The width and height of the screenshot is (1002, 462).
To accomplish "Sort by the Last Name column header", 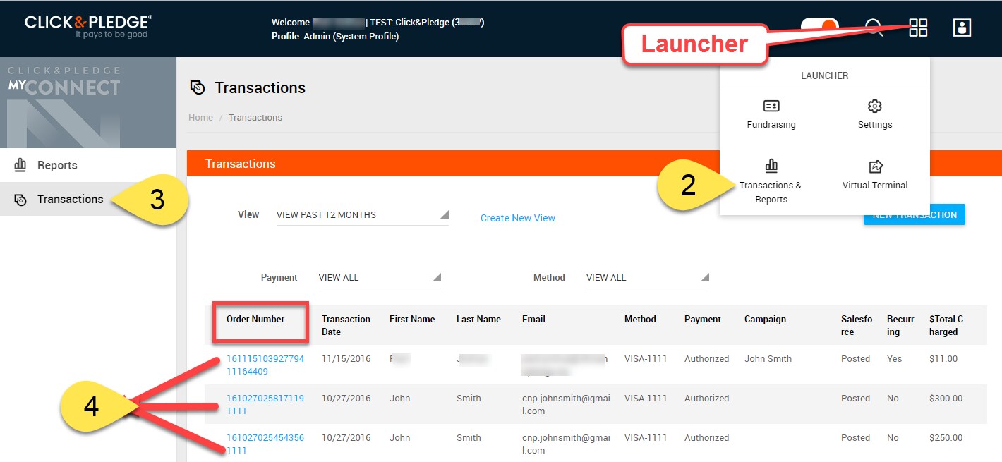I will (478, 319).
